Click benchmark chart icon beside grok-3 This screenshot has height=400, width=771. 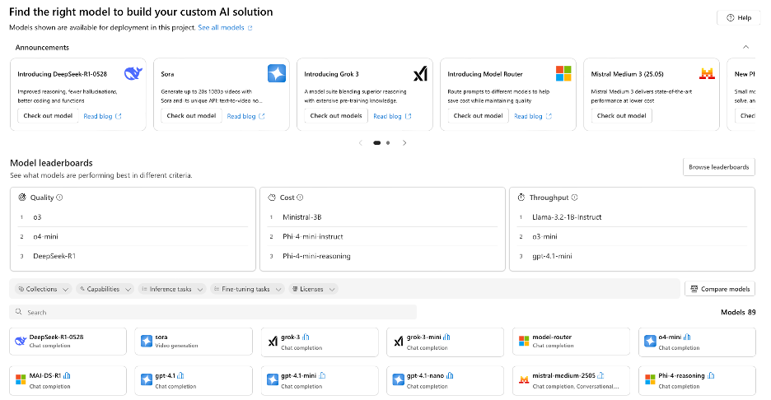(x=306, y=337)
